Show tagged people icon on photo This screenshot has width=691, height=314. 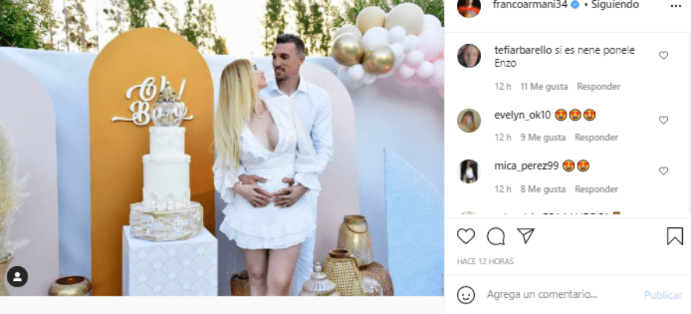click(17, 277)
